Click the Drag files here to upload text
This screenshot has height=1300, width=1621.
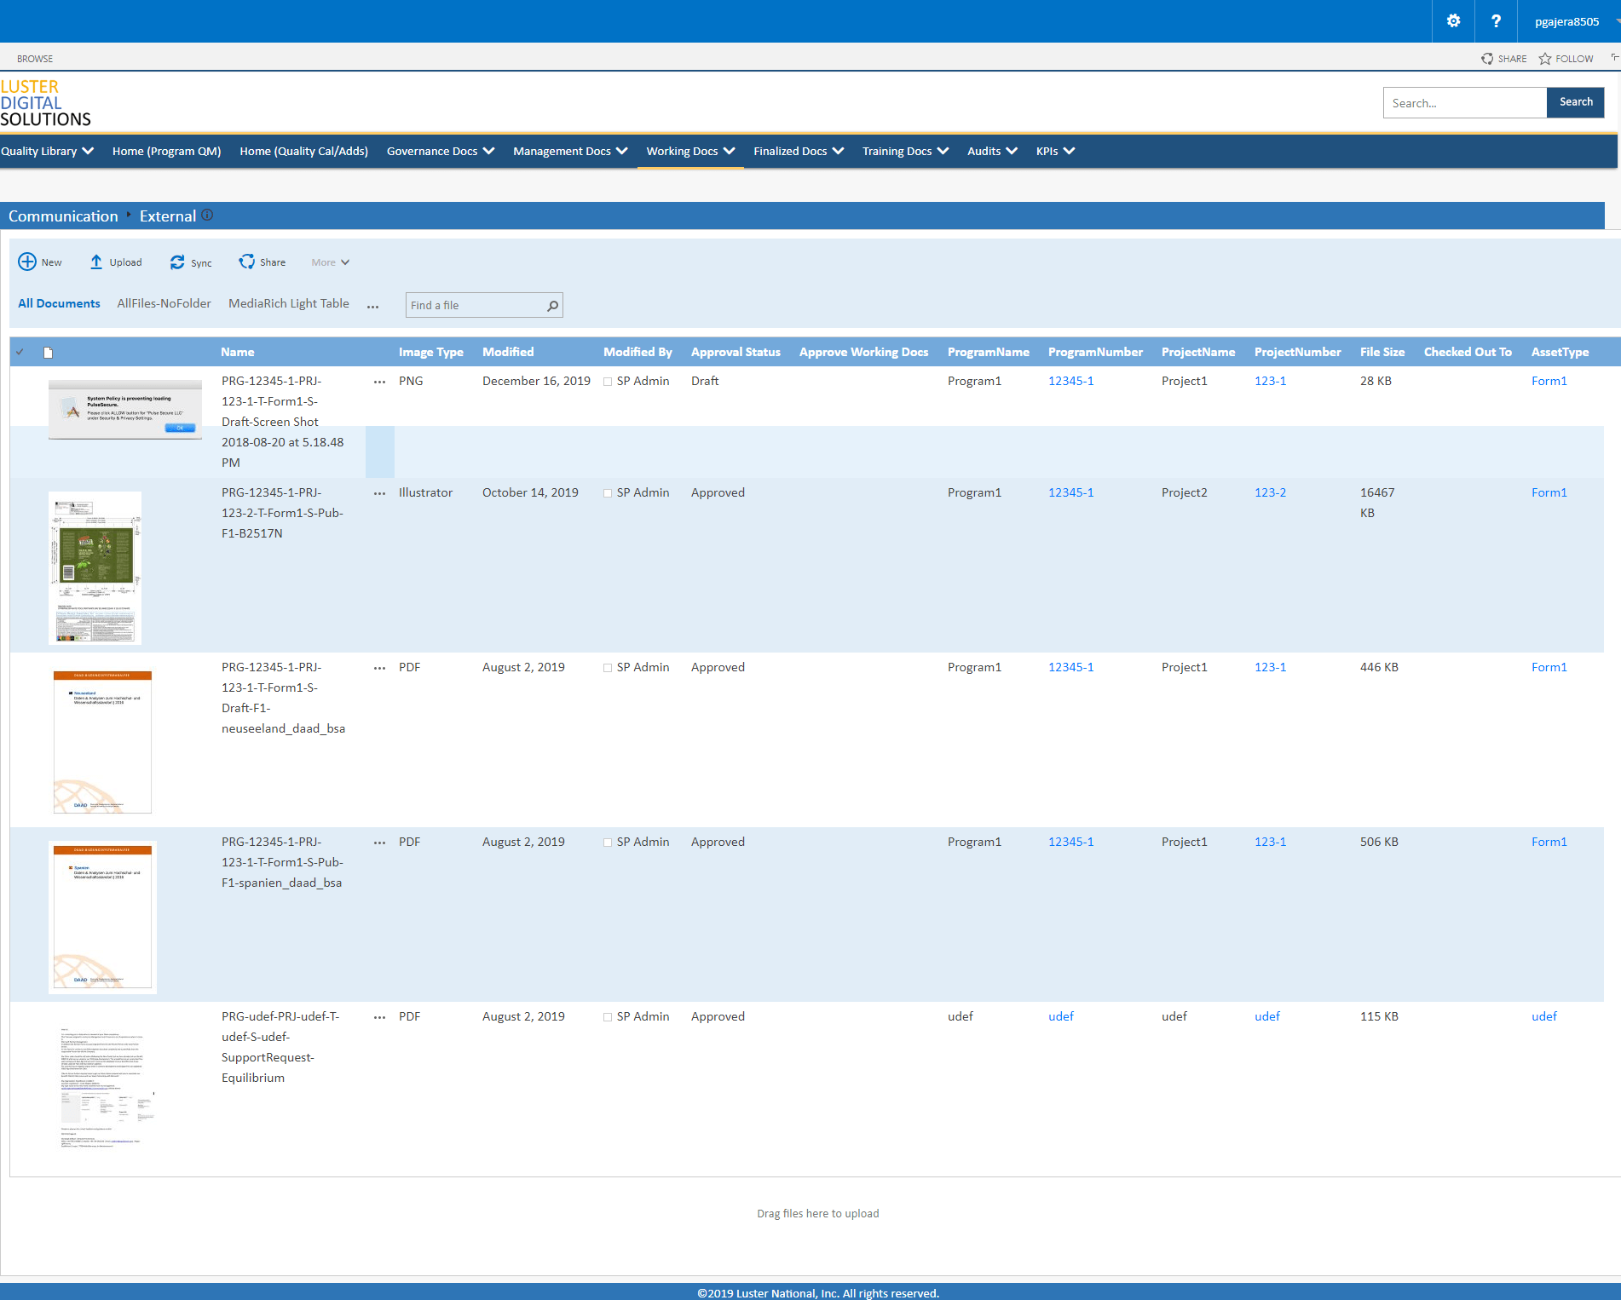pos(818,1213)
